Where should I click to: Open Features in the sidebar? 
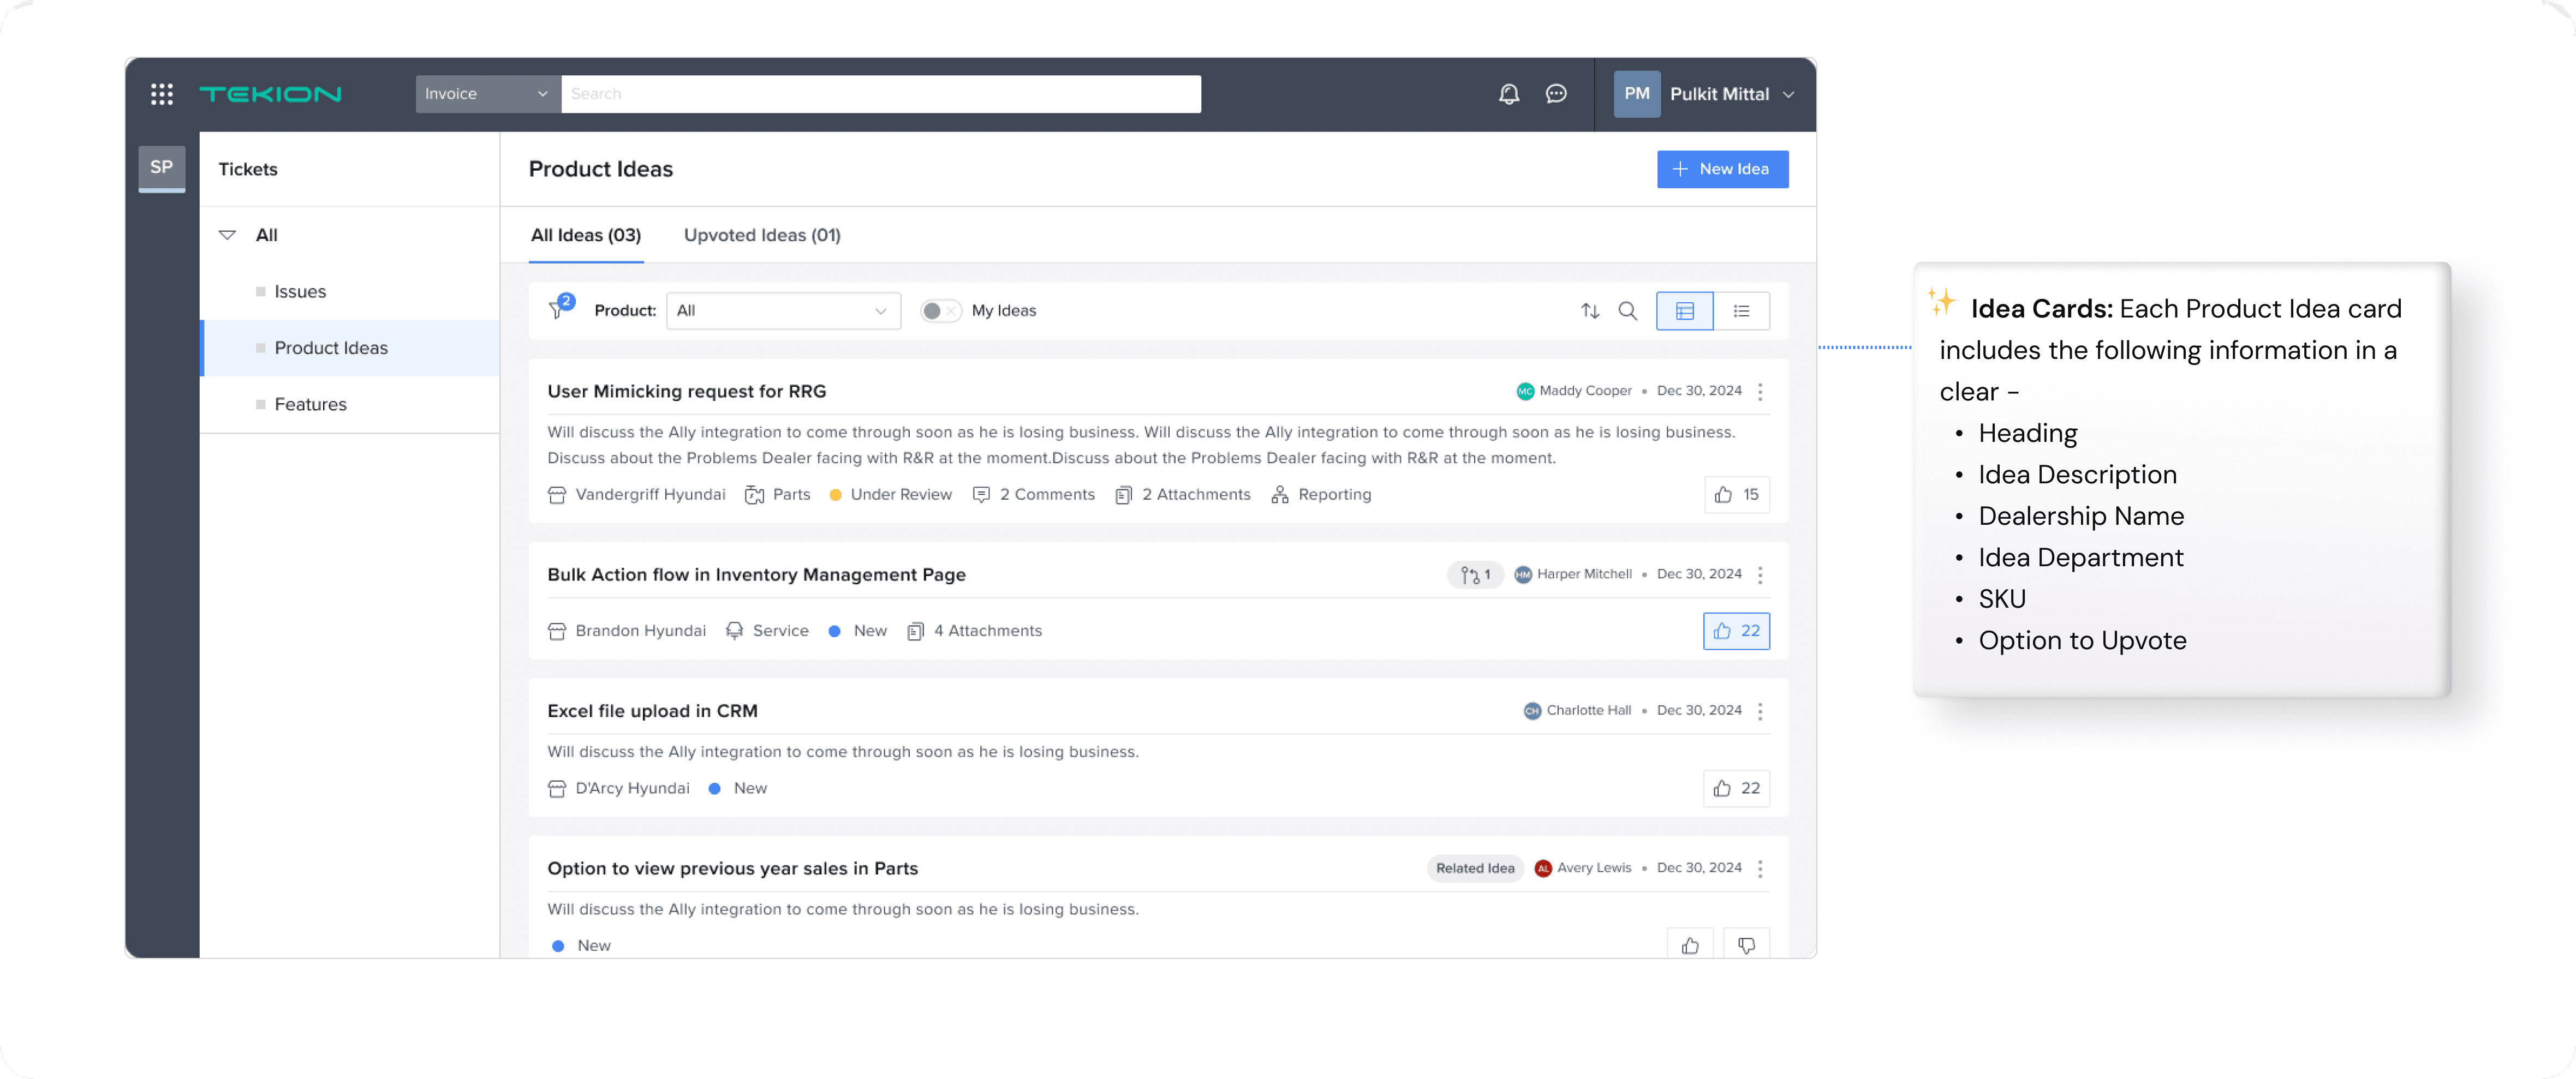point(310,405)
